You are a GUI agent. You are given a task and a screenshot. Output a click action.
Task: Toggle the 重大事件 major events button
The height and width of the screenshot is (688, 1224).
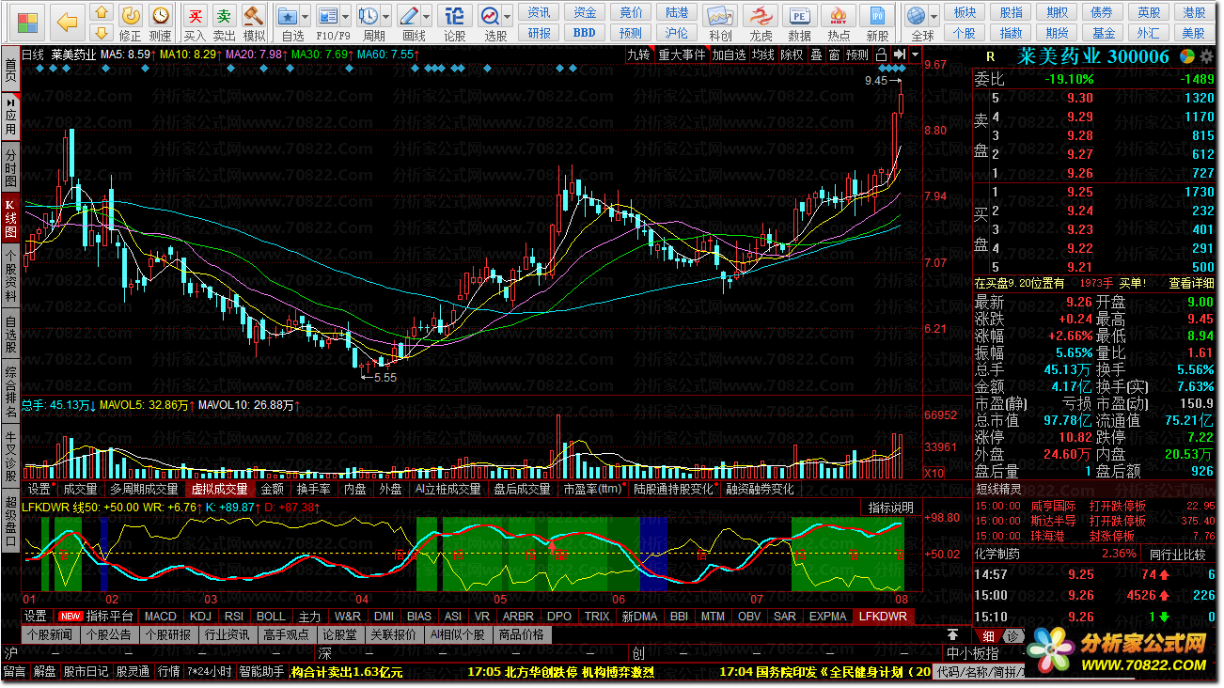click(682, 55)
